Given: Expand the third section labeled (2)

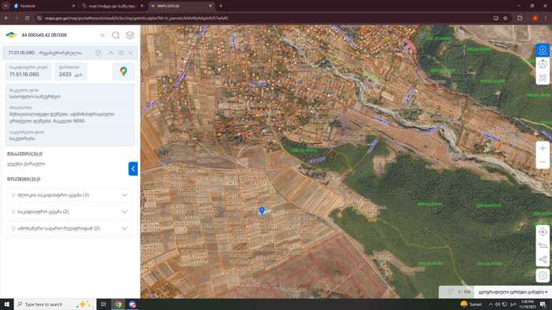Looking at the screenshot, I should [x=69, y=228].
